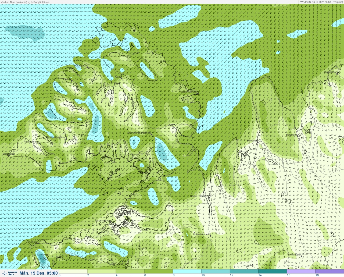
Task: Click the Blönduós station label
Action: pos(252,141)
